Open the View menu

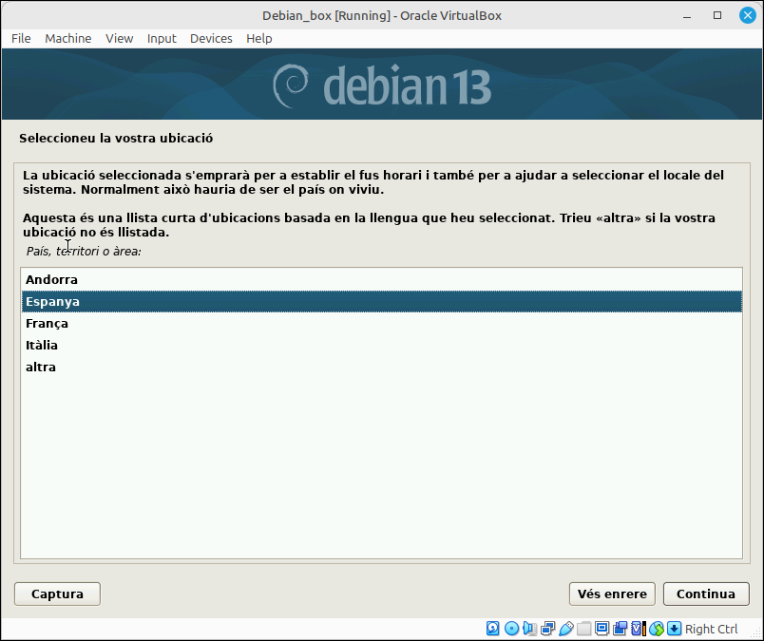point(120,39)
